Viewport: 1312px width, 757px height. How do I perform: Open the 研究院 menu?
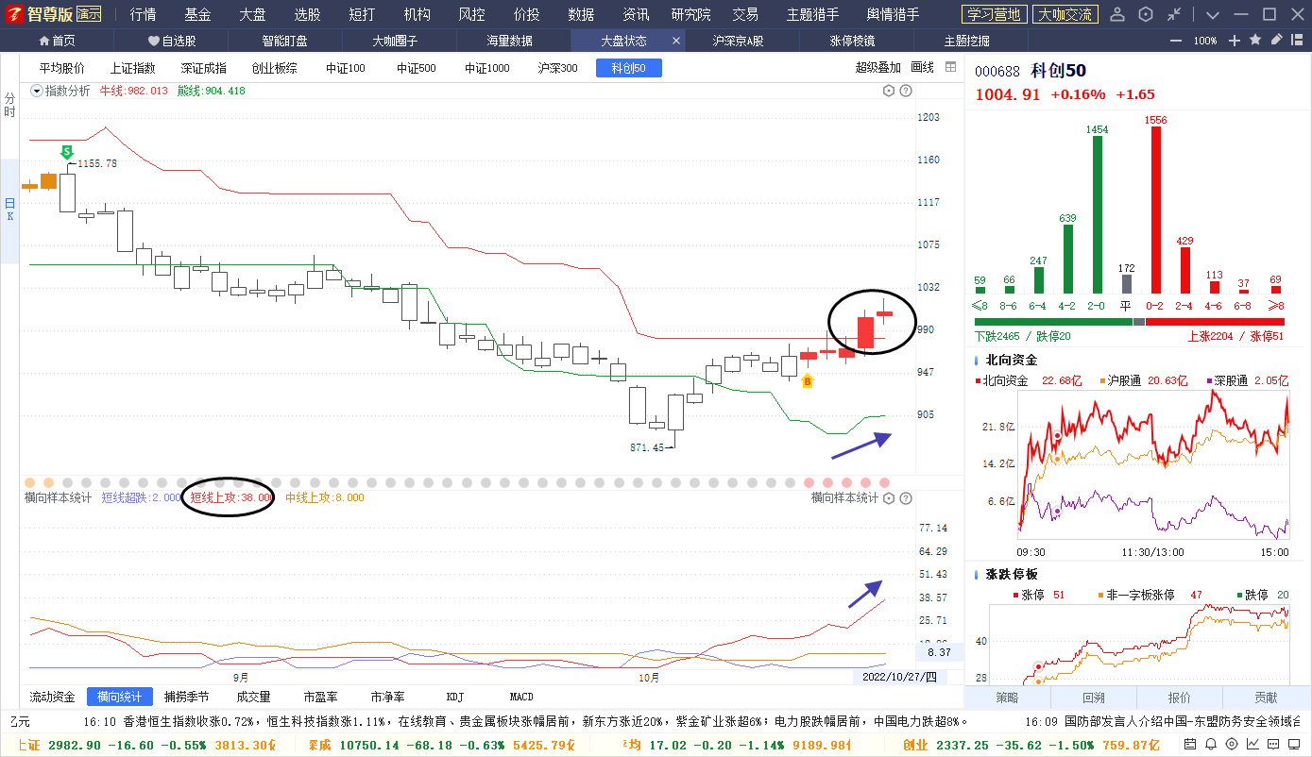pos(691,14)
